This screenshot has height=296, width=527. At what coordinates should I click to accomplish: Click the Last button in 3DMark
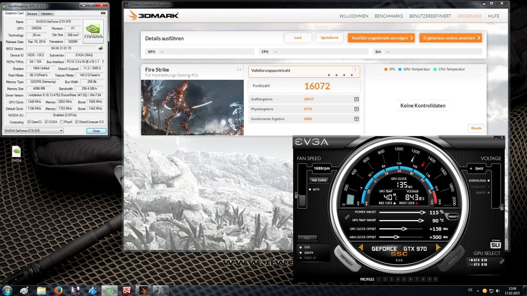point(298,38)
